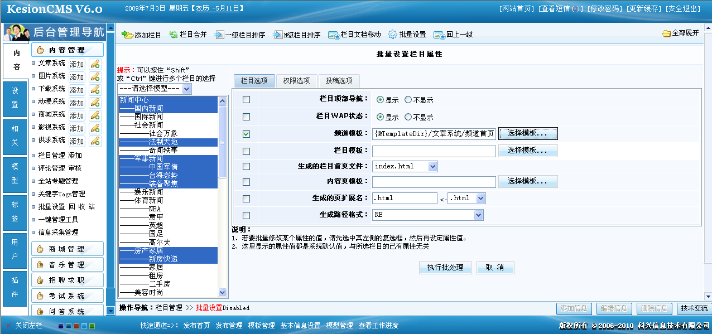Screen dimensions: 712x334
Task: Close left panel with red X icon
Action: [8, 326]
